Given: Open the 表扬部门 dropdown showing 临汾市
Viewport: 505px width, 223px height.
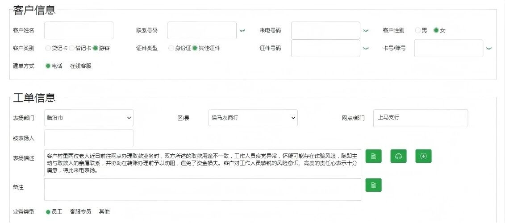Looking at the screenshot, I should 89,118.
